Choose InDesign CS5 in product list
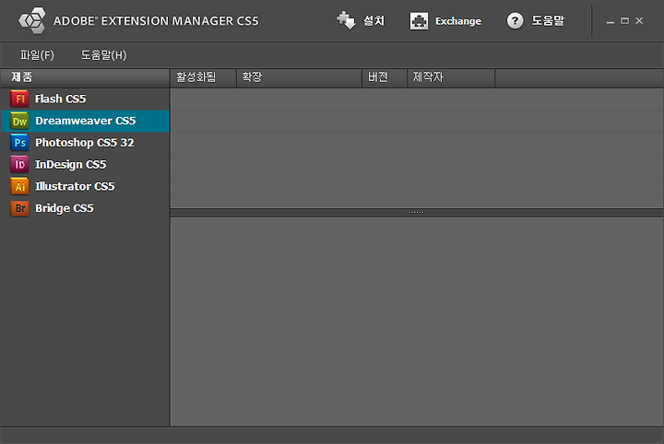Screen dimensions: 664x444 (x=85, y=165)
